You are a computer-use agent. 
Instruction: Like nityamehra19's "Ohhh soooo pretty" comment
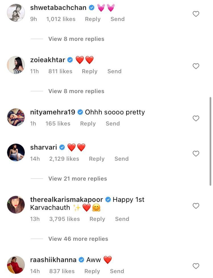pyautogui.click(x=196, y=118)
